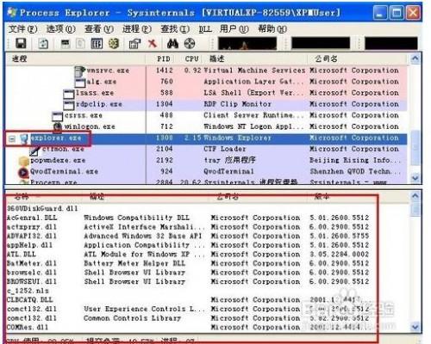Select the ctfmon.exe process row
Viewport: 431px width, 344px height.
coord(206,150)
